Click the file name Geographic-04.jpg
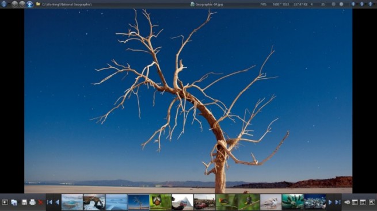This screenshot has height=211, width=377. coord(209,5)
